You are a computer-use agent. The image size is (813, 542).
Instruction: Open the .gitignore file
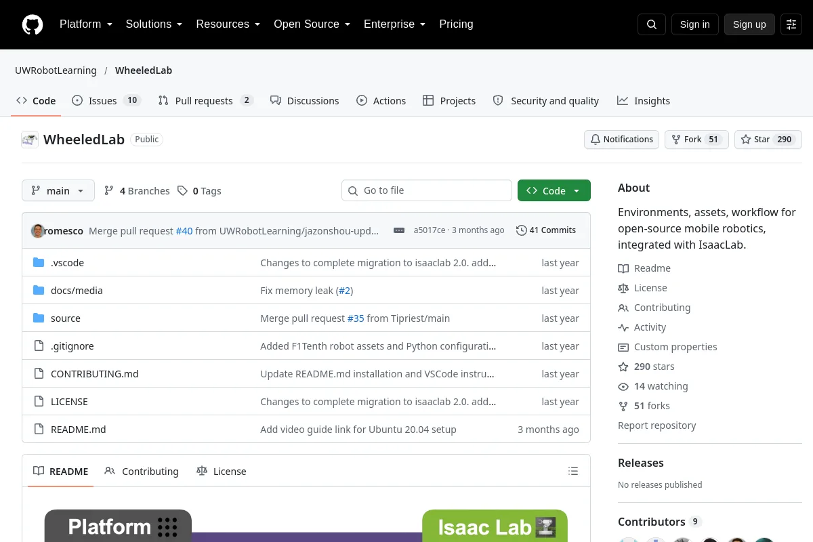point(72,346)
